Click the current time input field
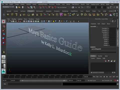 (88, 77)
